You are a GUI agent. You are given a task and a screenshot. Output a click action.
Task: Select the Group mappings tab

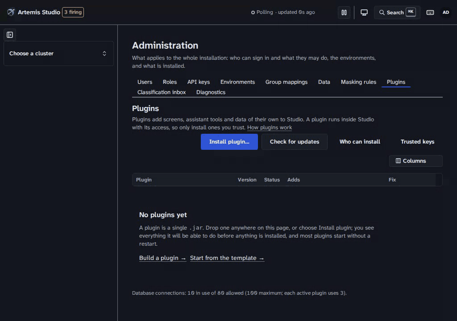286,82
